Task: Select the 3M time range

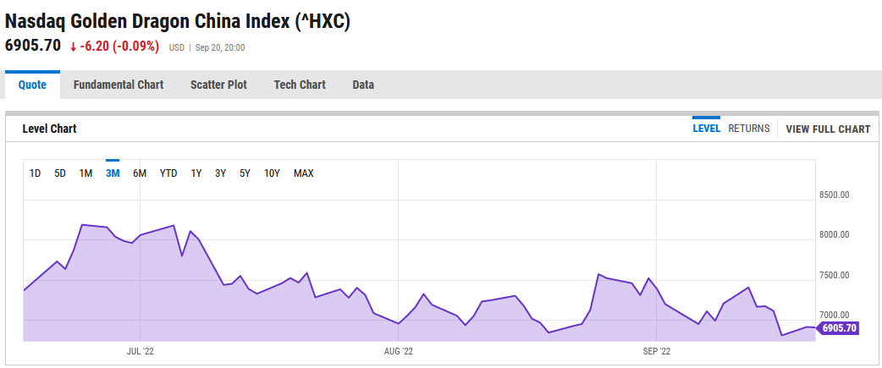Action: (113, 173)
